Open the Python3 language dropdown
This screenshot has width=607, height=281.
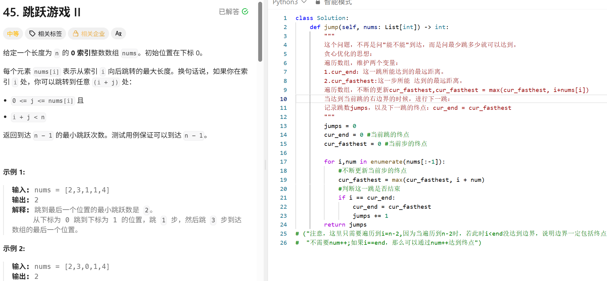[x=289, y=2]
